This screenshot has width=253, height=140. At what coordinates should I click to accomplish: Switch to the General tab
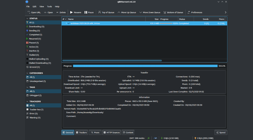pos(68,132)
